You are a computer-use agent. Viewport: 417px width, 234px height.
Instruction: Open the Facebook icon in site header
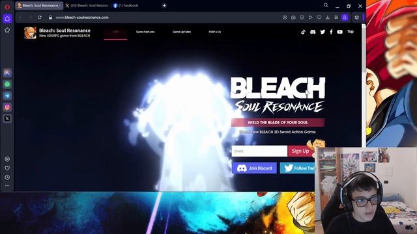click(x=331, y=32)
